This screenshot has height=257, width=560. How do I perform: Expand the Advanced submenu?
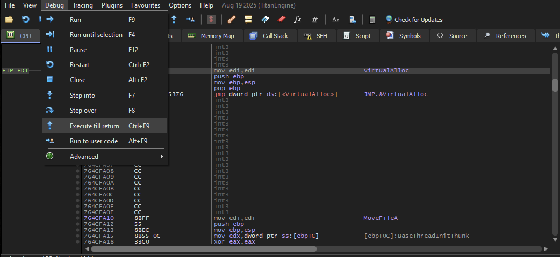point(105,156)
